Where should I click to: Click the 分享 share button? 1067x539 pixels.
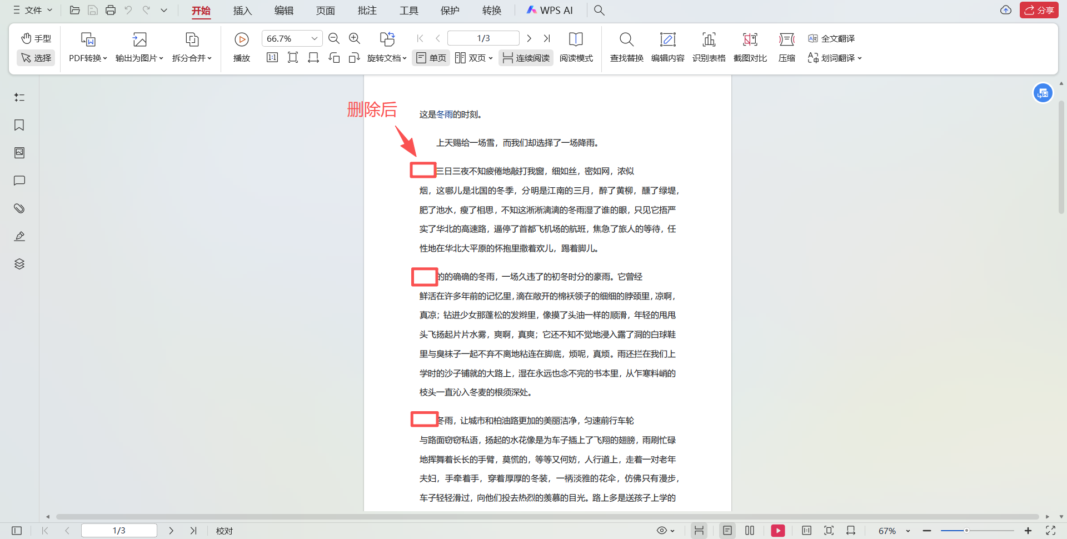(x=1039, y=10)
